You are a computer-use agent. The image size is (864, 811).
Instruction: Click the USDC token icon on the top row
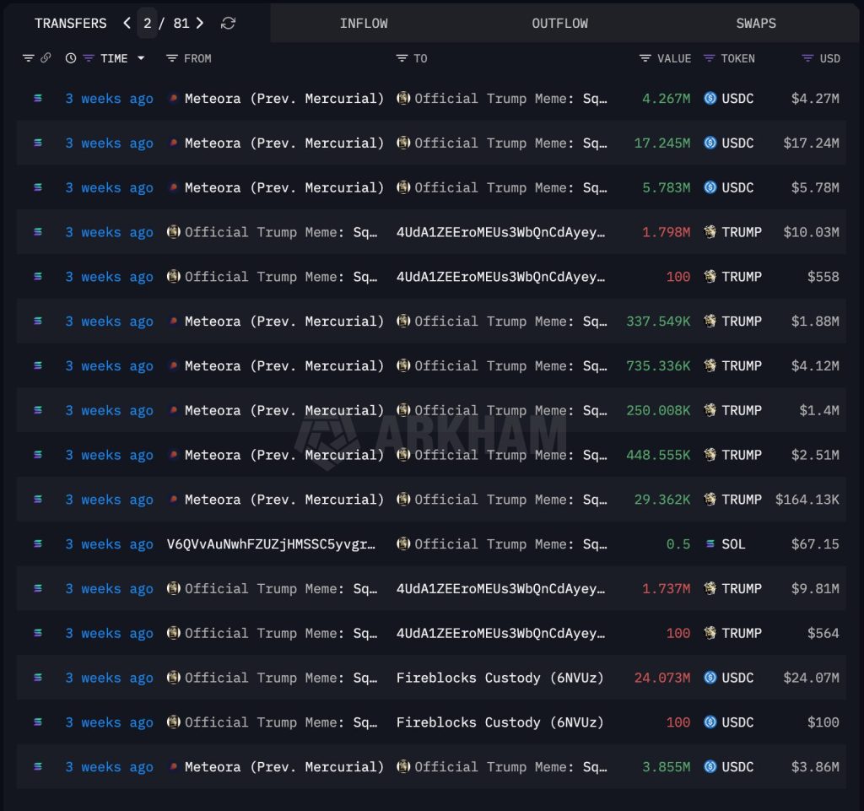point(709,98)
